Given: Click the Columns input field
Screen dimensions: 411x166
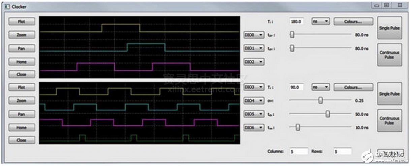Looking at the screenshot, I should 299,152.
